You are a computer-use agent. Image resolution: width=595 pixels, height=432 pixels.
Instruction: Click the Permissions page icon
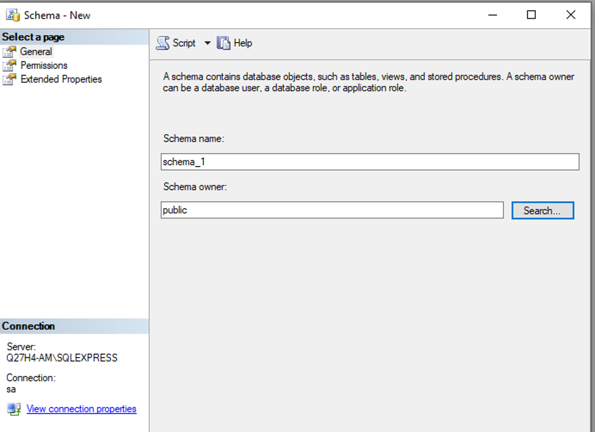pyautogui.click(x=9, y=65)
